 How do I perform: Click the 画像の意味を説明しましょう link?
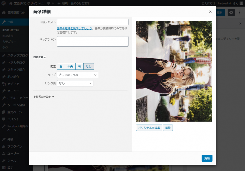pyautogui.click(x=74, y=28)
